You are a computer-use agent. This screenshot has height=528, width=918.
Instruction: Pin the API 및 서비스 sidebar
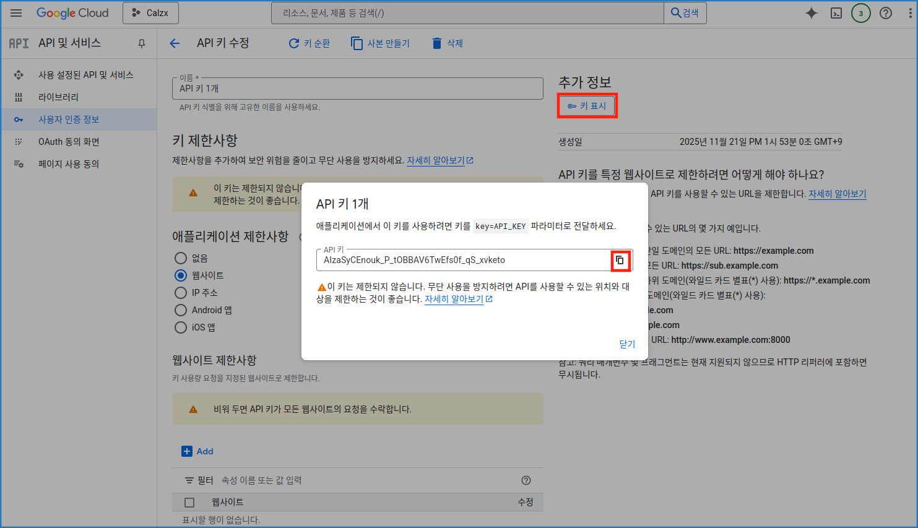(x=142, y=43)
